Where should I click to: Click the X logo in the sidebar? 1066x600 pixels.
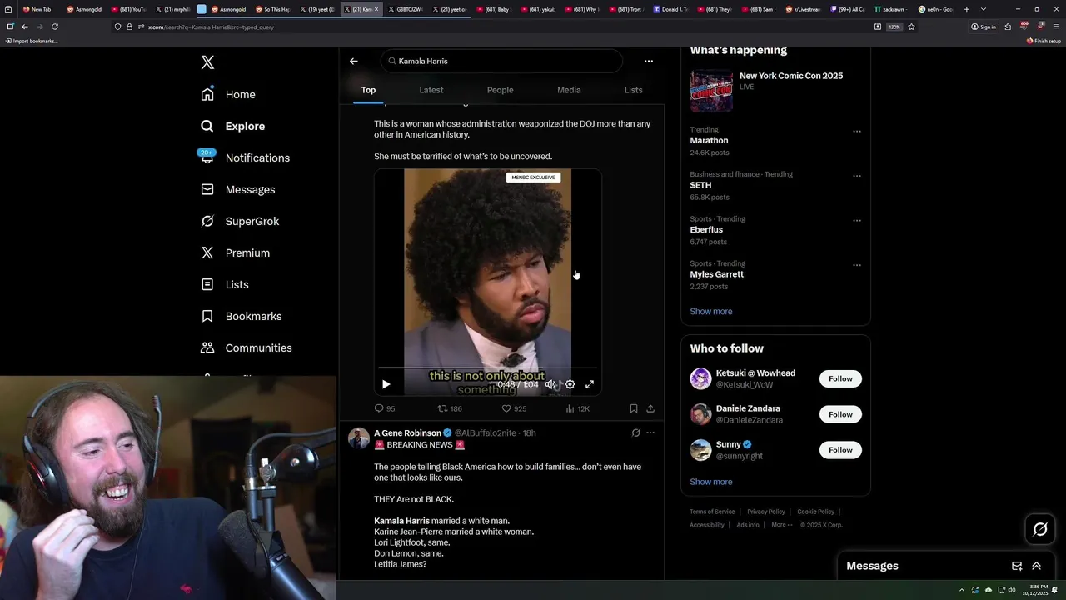[207, 62]
